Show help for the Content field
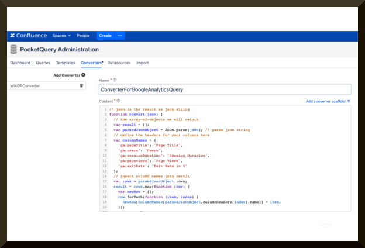 [119, 101]
